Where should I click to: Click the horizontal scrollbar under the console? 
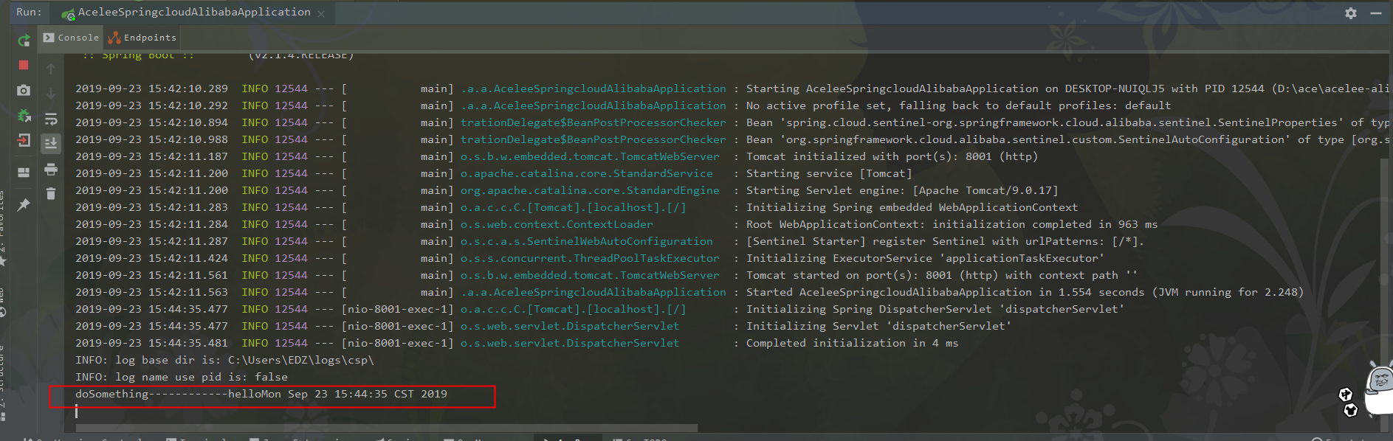point(387,428)
